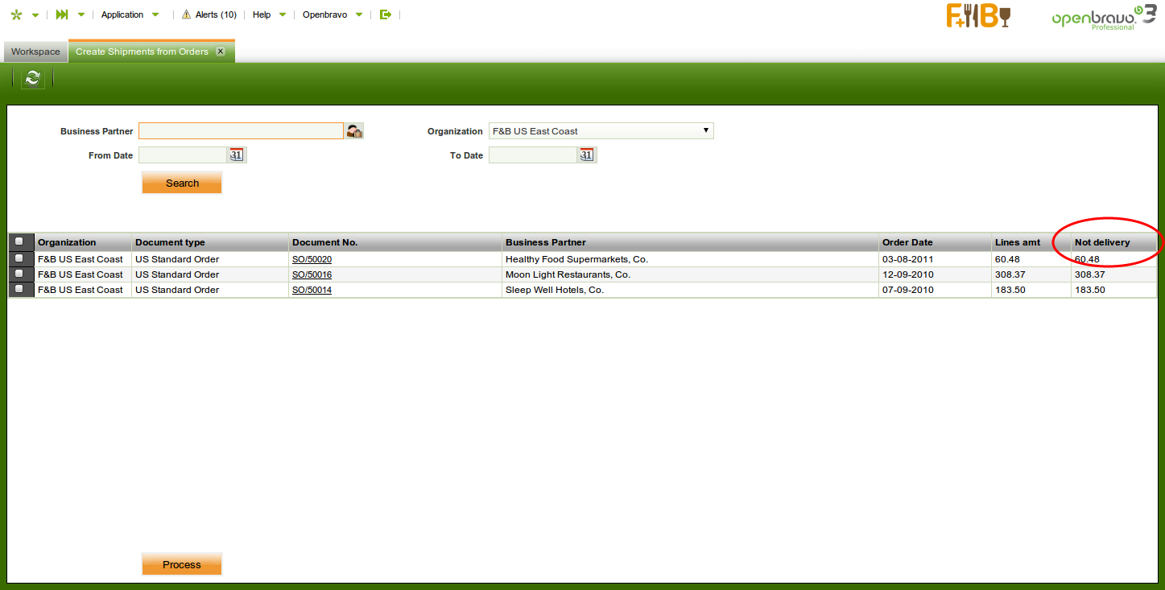Viewport: 1165px width, 590px height.
Task: Open Alerts (10)
Action: click(x=216, y=14)
